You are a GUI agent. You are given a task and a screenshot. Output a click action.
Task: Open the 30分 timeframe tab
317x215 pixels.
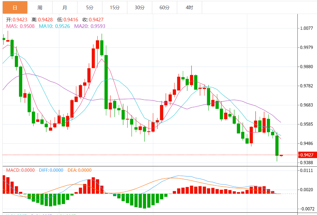point(140,8)
